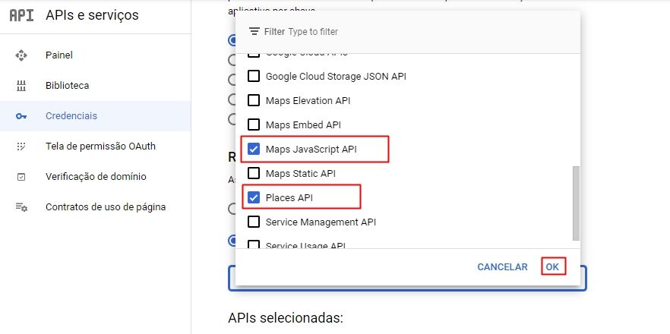Screen dimensions: 670x334
Task: Open Painel via its dashboard icon
Action: [x=21, y=55]
